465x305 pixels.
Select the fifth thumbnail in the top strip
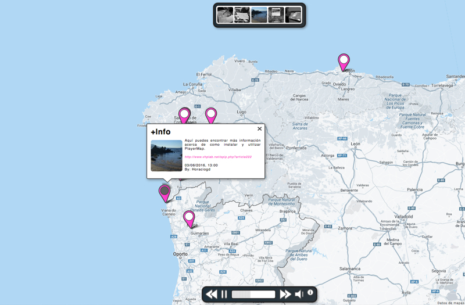tap(293, 15)
